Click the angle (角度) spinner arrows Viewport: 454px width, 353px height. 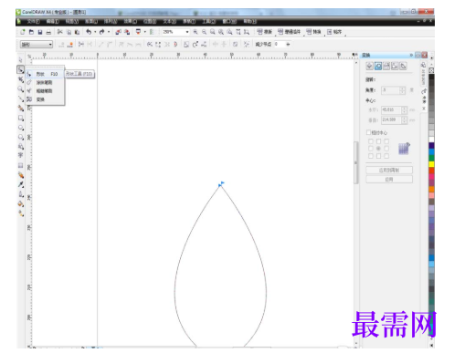402,90
